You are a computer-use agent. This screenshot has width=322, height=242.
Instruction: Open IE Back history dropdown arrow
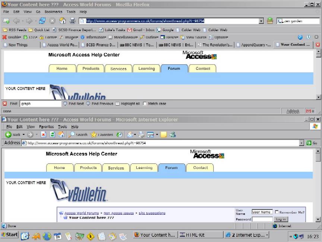pyautogui.click(x=23, y=134)
